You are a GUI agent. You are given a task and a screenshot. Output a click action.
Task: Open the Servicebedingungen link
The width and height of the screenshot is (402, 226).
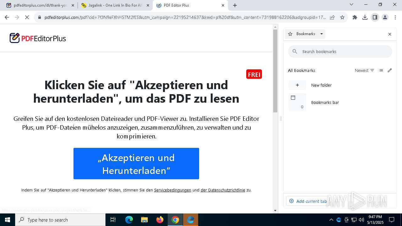172,190
